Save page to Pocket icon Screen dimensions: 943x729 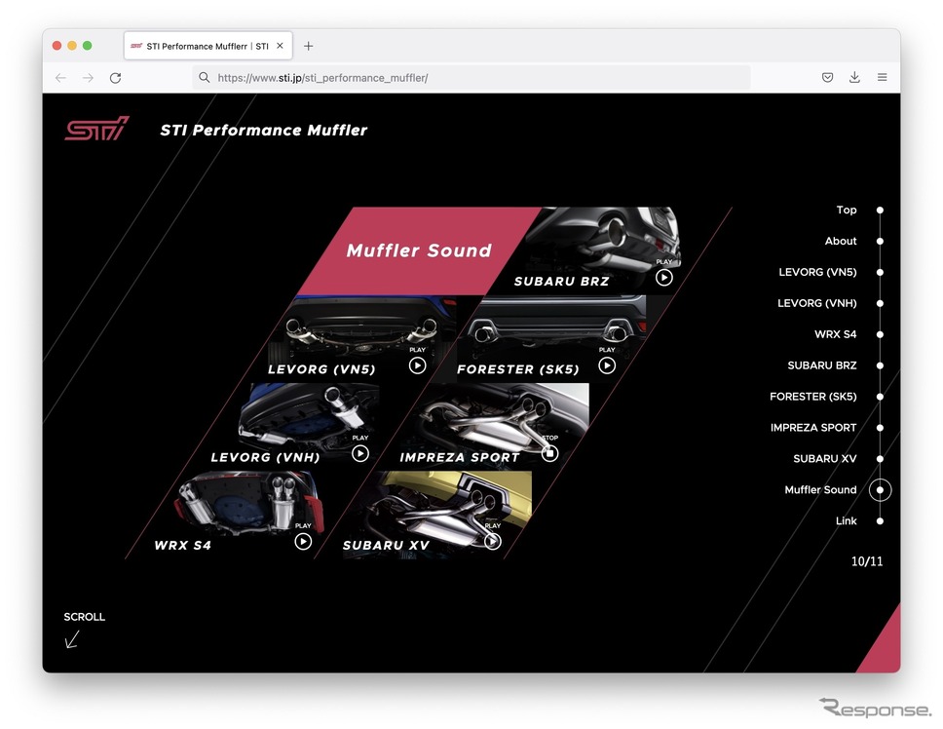827,77
